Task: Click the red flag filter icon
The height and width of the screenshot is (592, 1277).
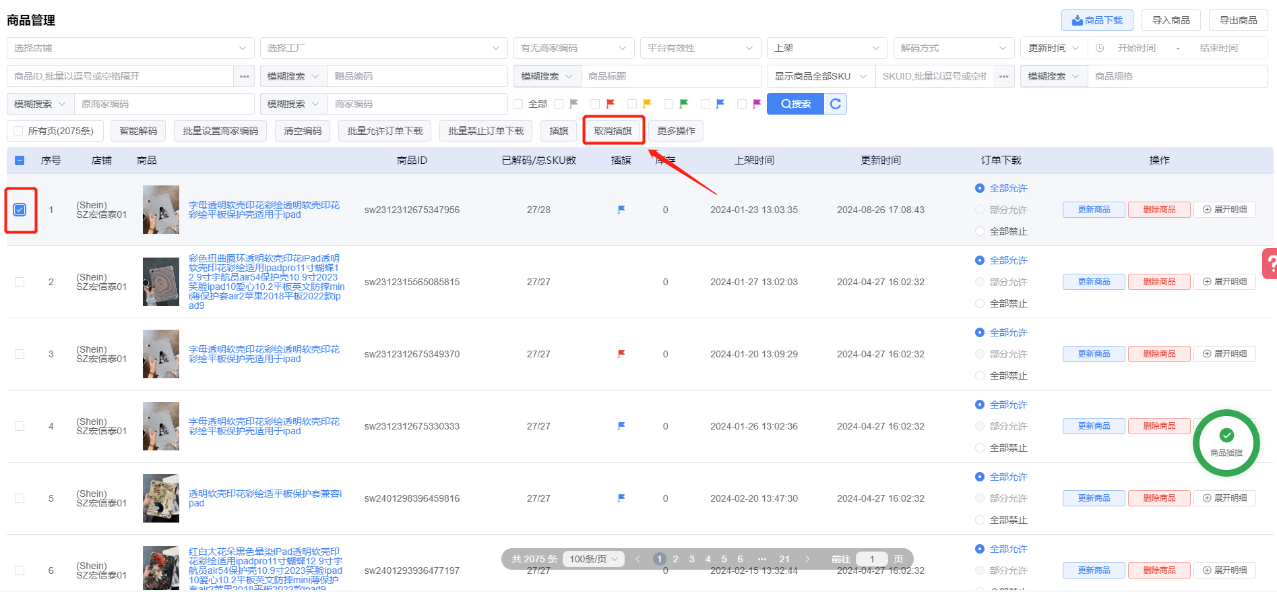Action: click(611, 104)
